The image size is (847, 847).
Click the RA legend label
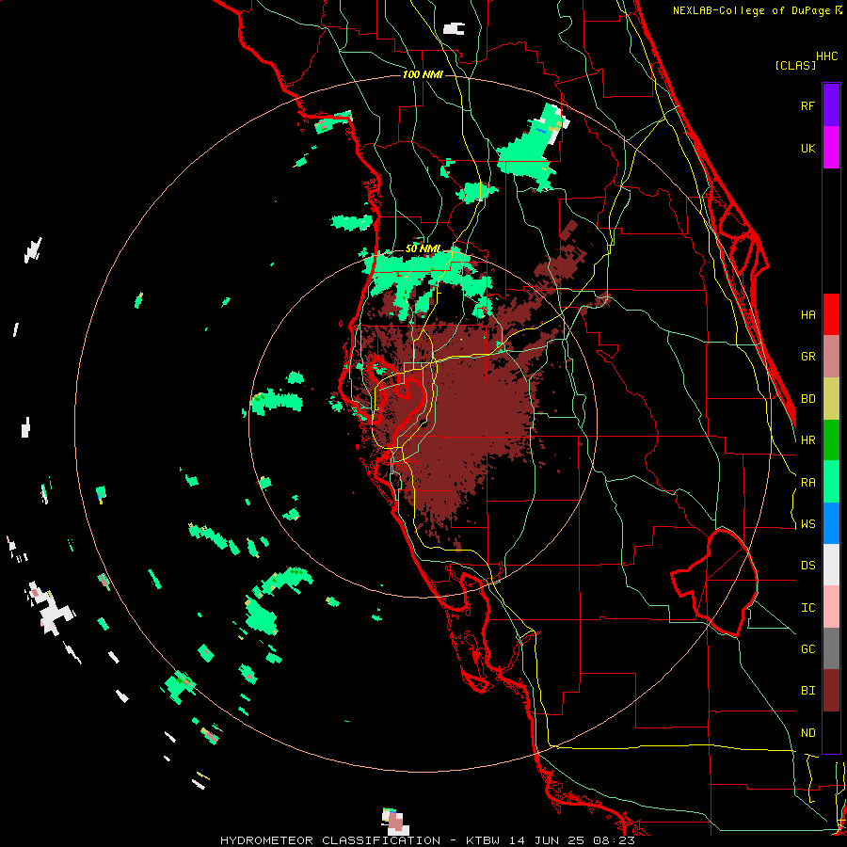[x=807, y=482]
